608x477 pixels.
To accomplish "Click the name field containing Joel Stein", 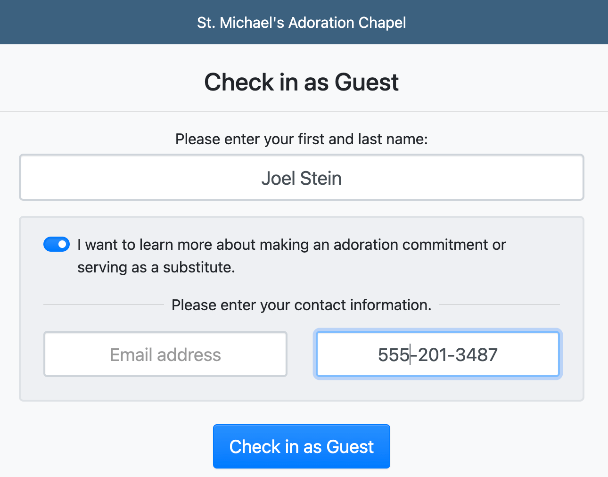I will 302,178.
